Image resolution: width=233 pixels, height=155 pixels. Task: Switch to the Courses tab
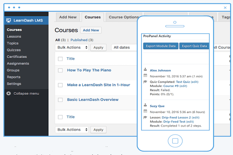click(x=93, y=17)
